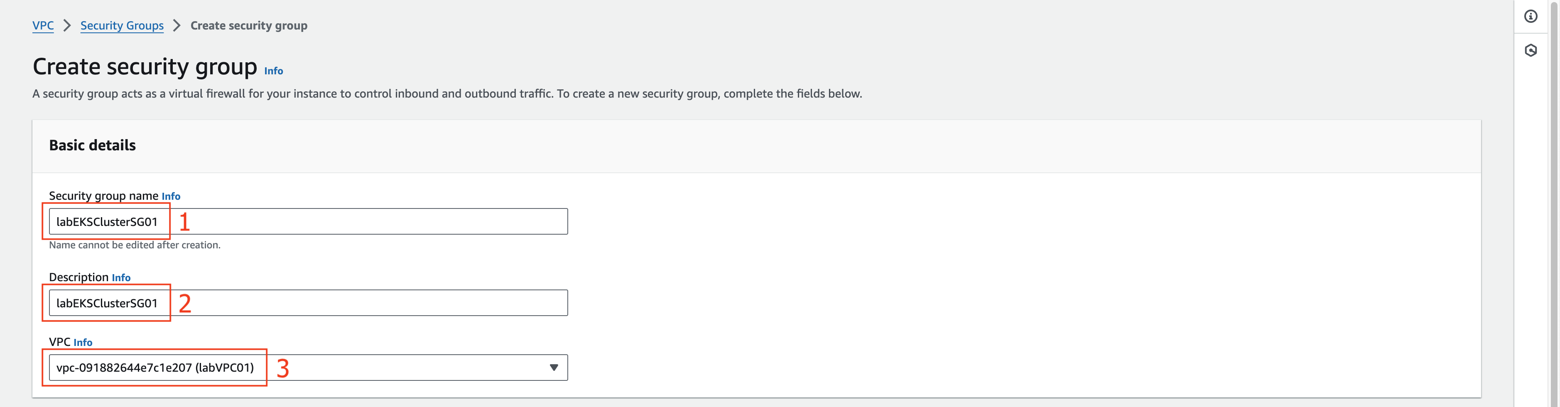1560x407 pixels.
Task: Click the Security group name label
Action: tap(103, 196)
